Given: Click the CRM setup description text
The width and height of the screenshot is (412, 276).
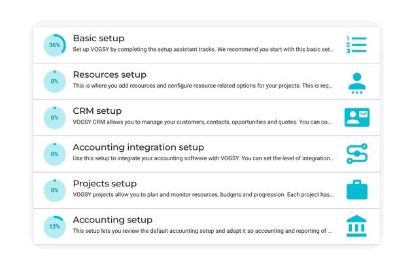Looking at the screenshot, I should point(203,122).
